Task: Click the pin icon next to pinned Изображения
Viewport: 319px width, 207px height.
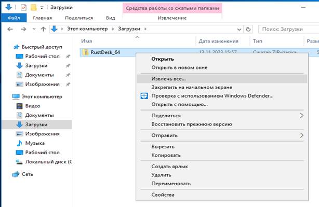Action: point(68,85)
